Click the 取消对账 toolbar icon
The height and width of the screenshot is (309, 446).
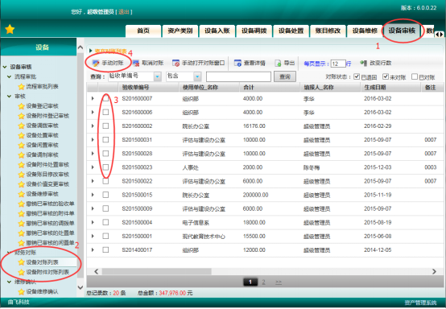pyautogui.click(x=136, y=63)
